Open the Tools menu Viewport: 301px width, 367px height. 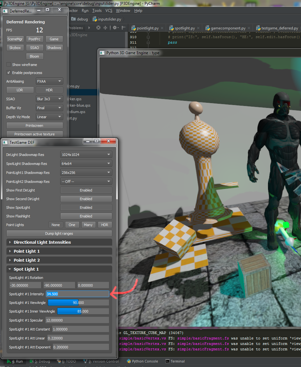point(97,11)
